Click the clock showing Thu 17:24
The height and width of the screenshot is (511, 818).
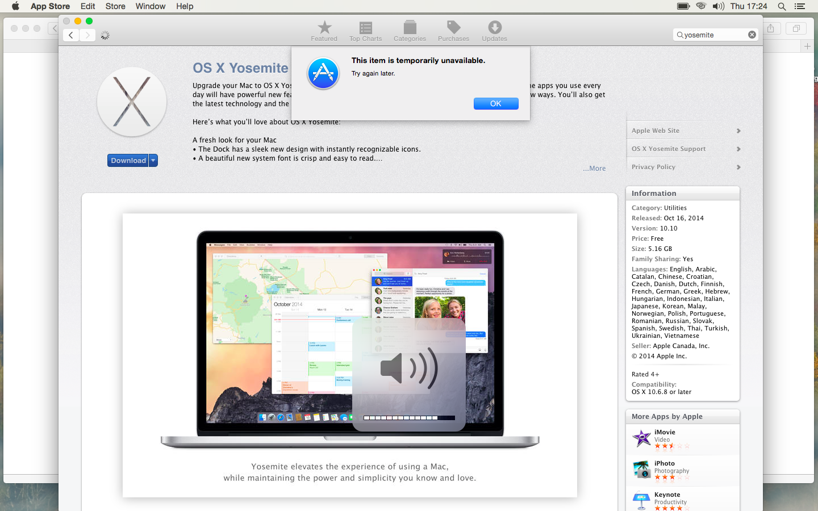(749, 6)
